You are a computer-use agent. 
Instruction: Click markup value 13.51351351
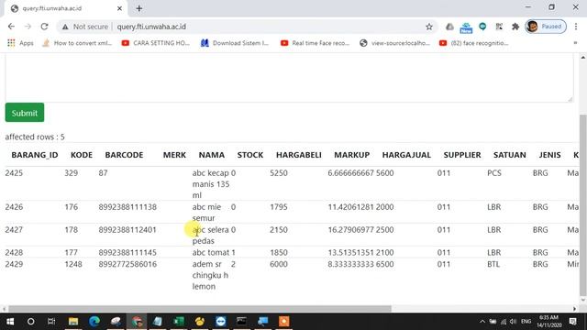pos(350,253)
